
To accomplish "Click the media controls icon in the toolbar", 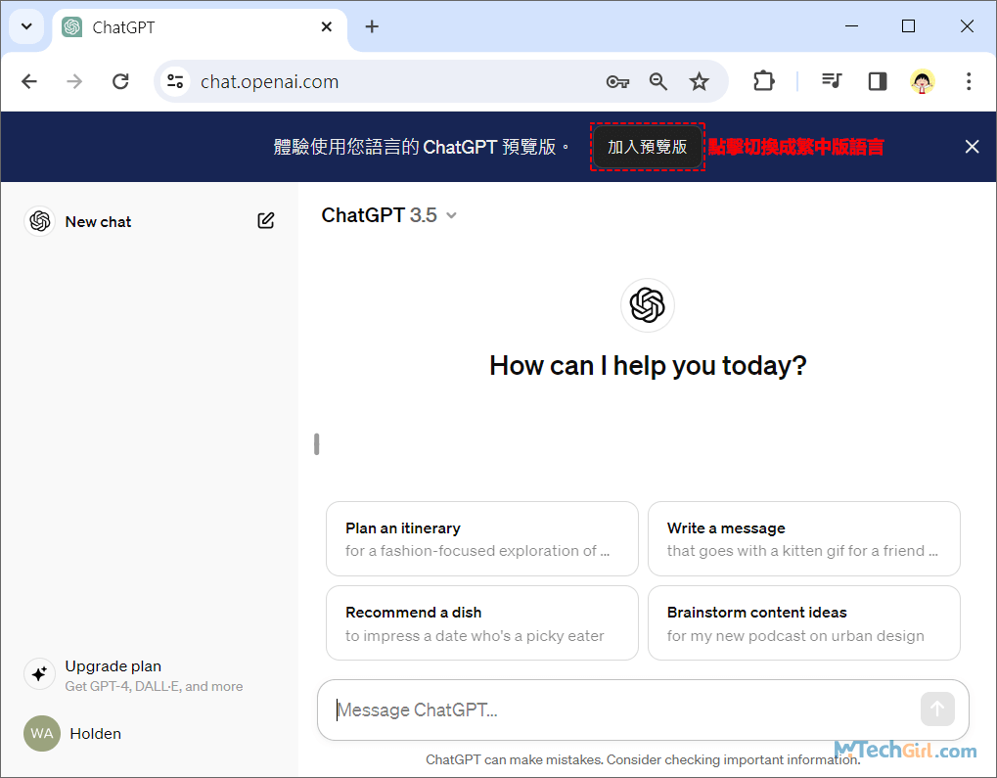I will (831, 81).
